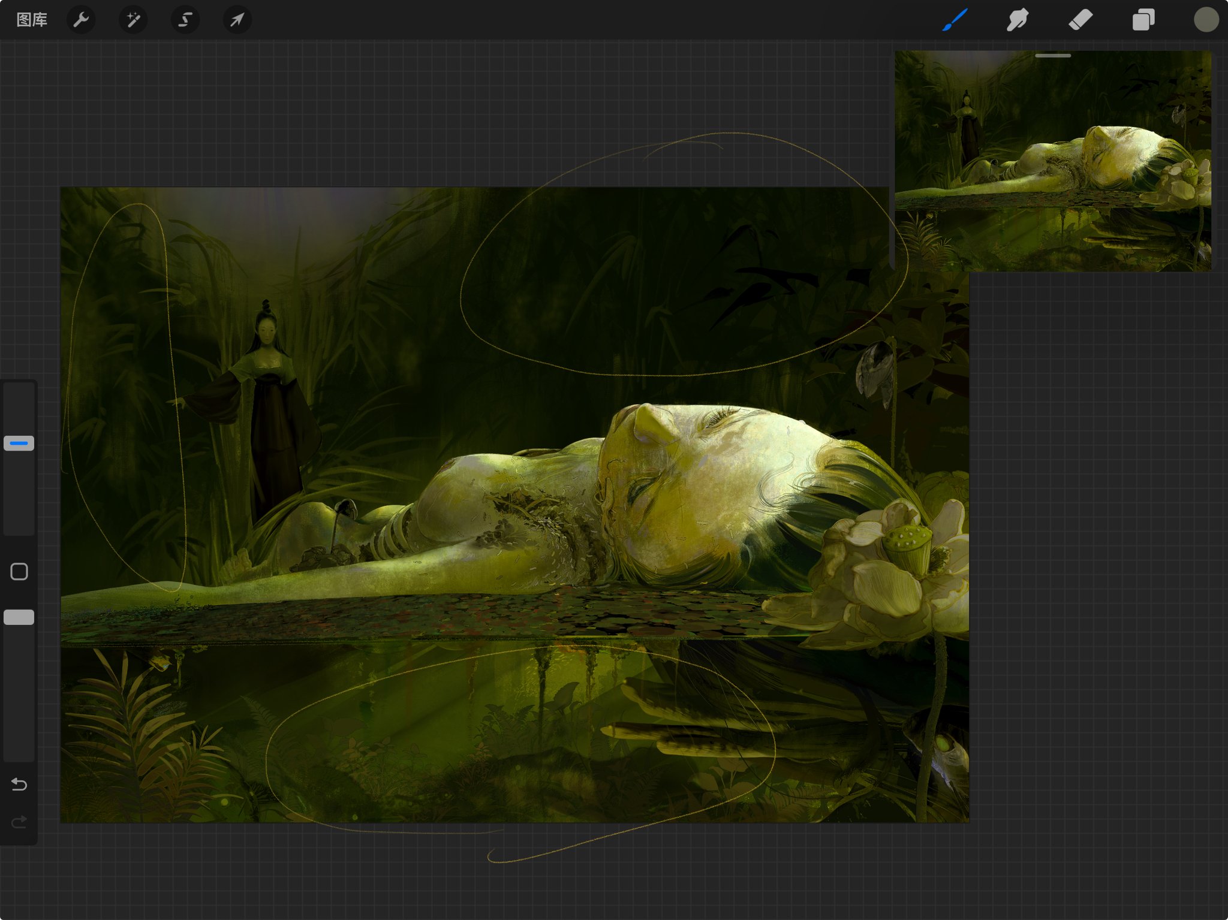1228x920 pixels.
Task: Select the Eraser tool
Action: [1080, 20]
